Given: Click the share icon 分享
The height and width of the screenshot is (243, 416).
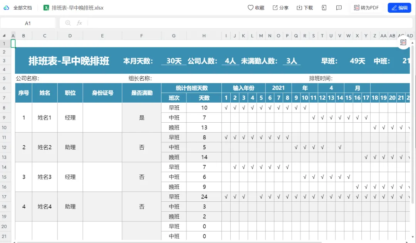Looking at the screenshot, I should coord(275,8).
